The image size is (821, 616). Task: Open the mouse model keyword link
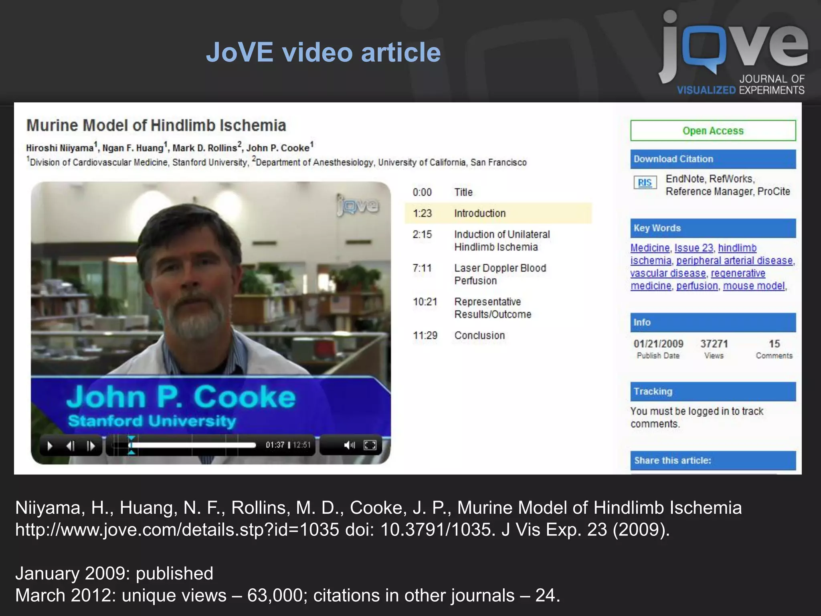pyautogui.click(x=754, y=286)
